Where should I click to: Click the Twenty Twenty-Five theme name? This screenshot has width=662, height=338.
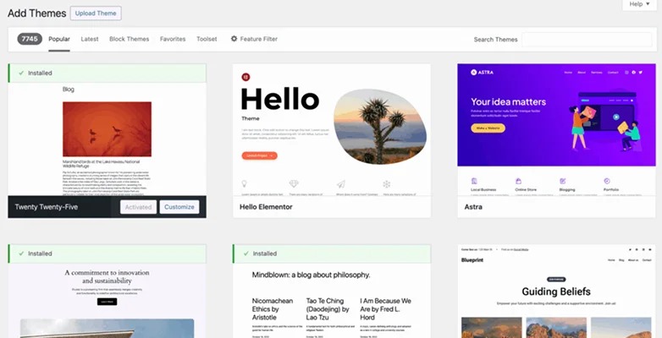(x=47, y=207)
